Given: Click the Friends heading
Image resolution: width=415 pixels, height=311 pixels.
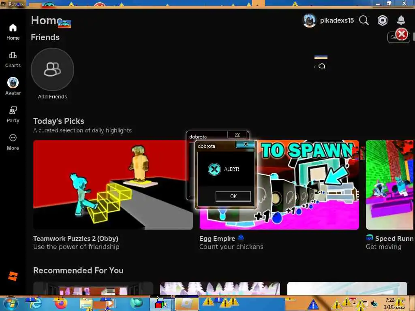Looking at the screenshot, I should 45,37.
